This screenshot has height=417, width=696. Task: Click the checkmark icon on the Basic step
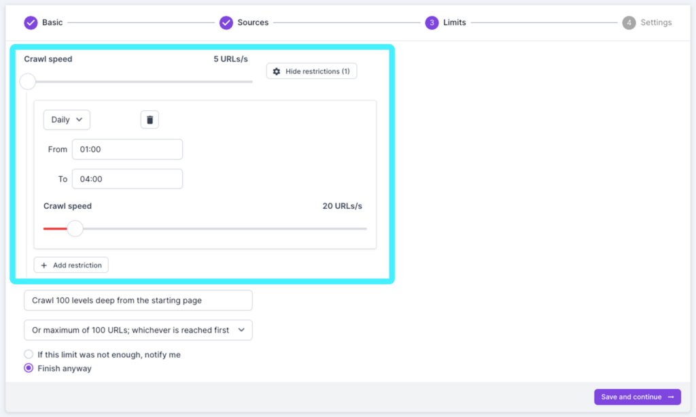click(30, 22)
